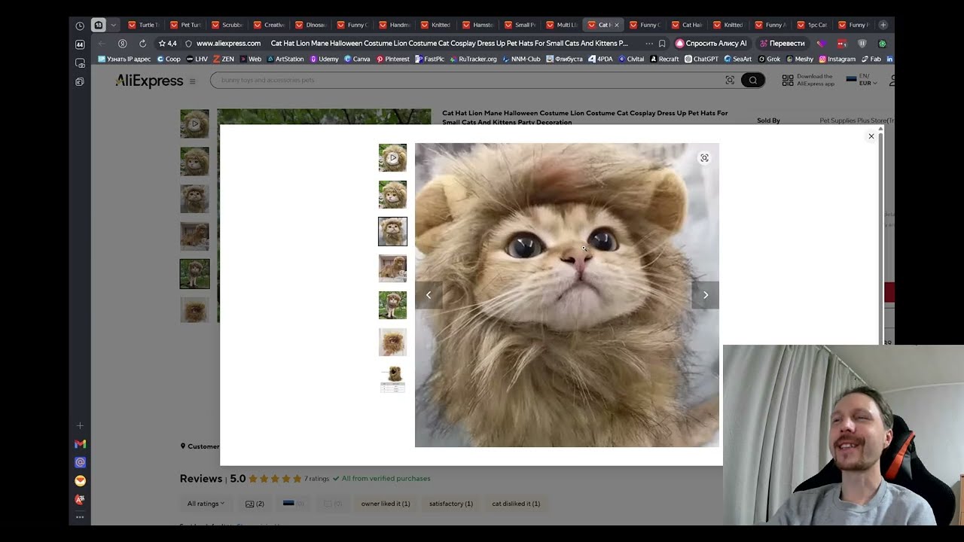Open the purple @ mail sidebar icon
The width and height of the screenshot is (964, 542).
click(x=80, y=462)
